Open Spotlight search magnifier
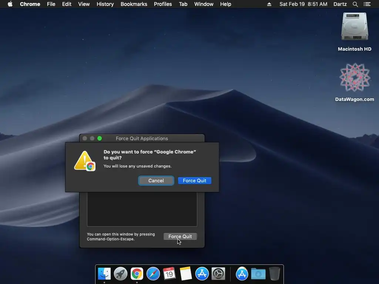The width and height of the screenshot is (379, 284). 355,4
